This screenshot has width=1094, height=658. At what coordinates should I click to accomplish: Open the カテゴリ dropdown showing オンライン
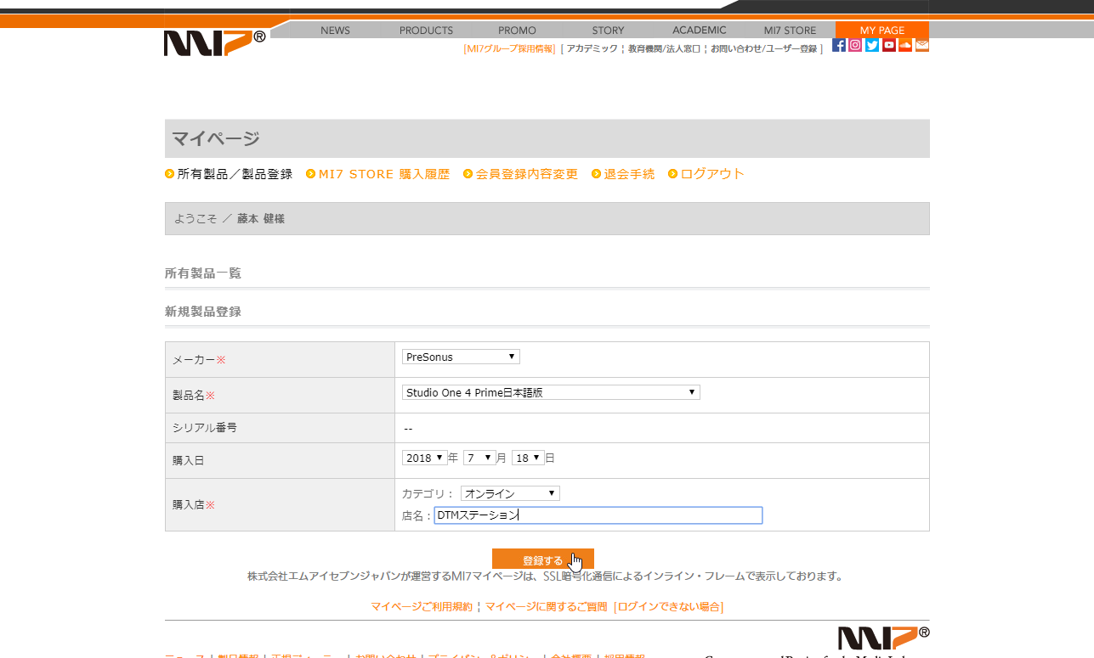510,493
